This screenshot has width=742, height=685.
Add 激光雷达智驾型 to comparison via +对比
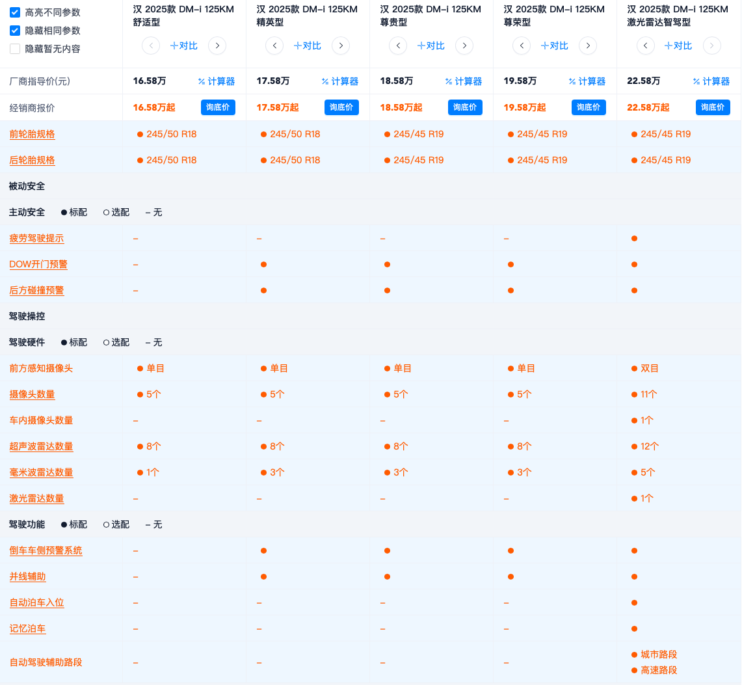click(678, 46)
